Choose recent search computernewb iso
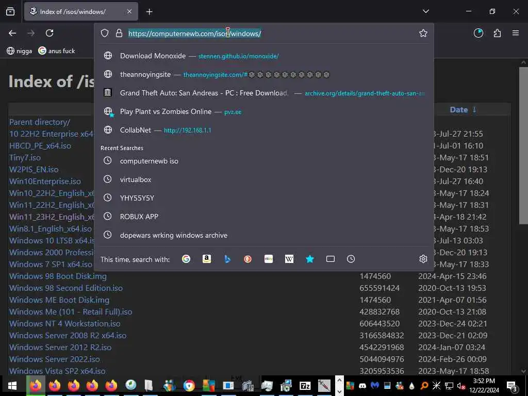The height and width of the screenshot is (396, 528). (263, 161)
